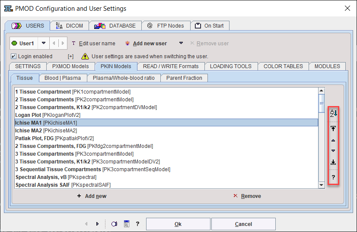Click Remove model button

point(247,196)
